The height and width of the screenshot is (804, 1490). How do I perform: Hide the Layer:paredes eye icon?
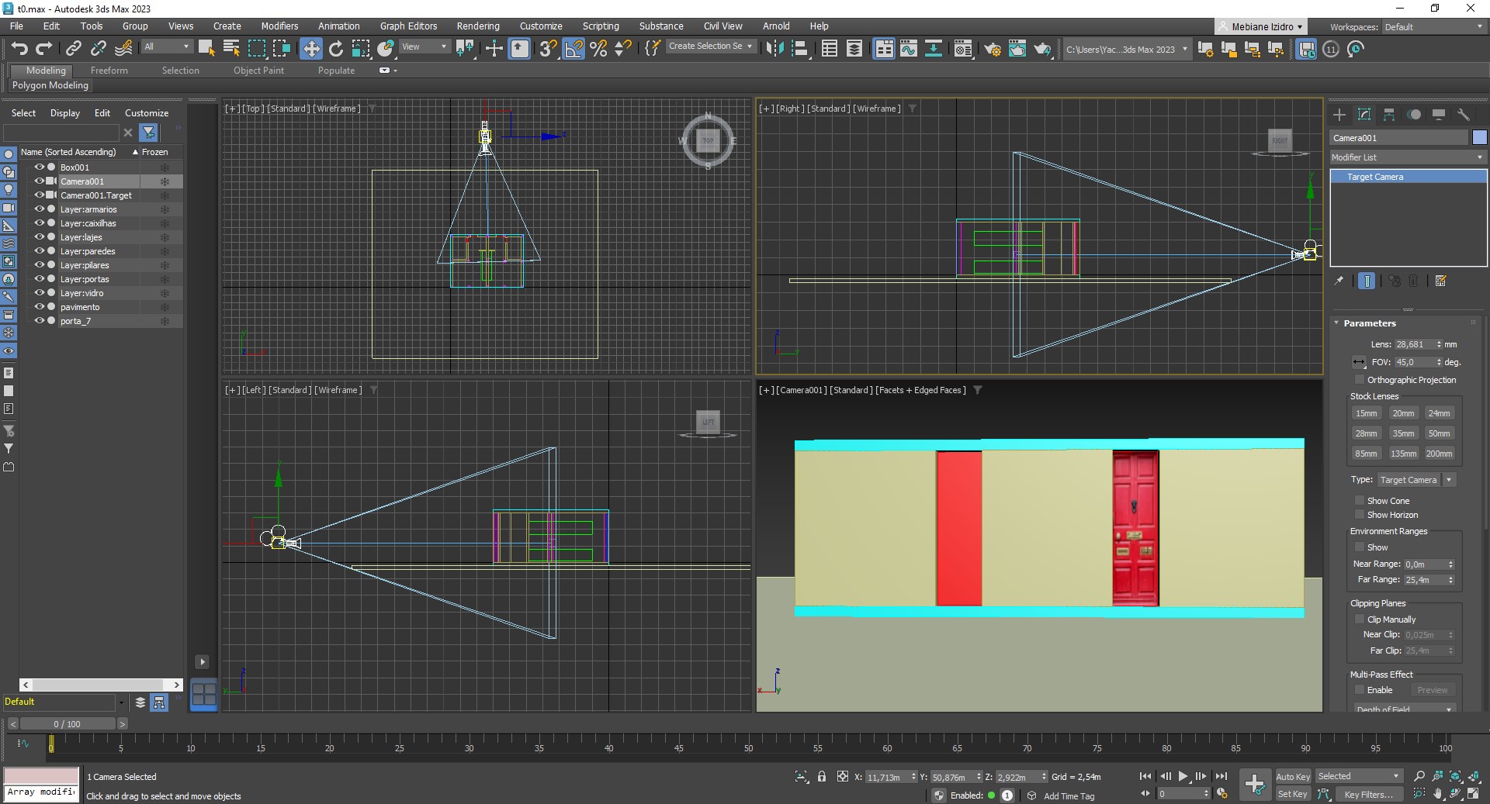[x=39, y=251]
